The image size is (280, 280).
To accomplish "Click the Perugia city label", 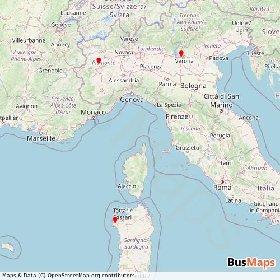I will 220,136.
